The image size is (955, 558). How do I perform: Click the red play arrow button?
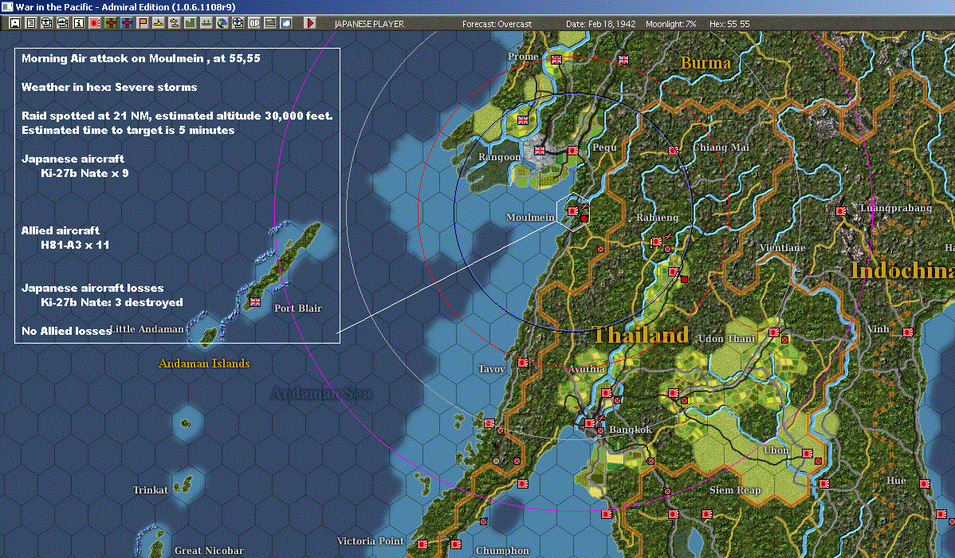click(x=310, y=23)
